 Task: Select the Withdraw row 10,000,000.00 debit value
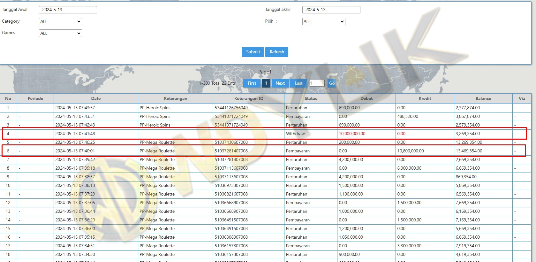coord(352,134)
